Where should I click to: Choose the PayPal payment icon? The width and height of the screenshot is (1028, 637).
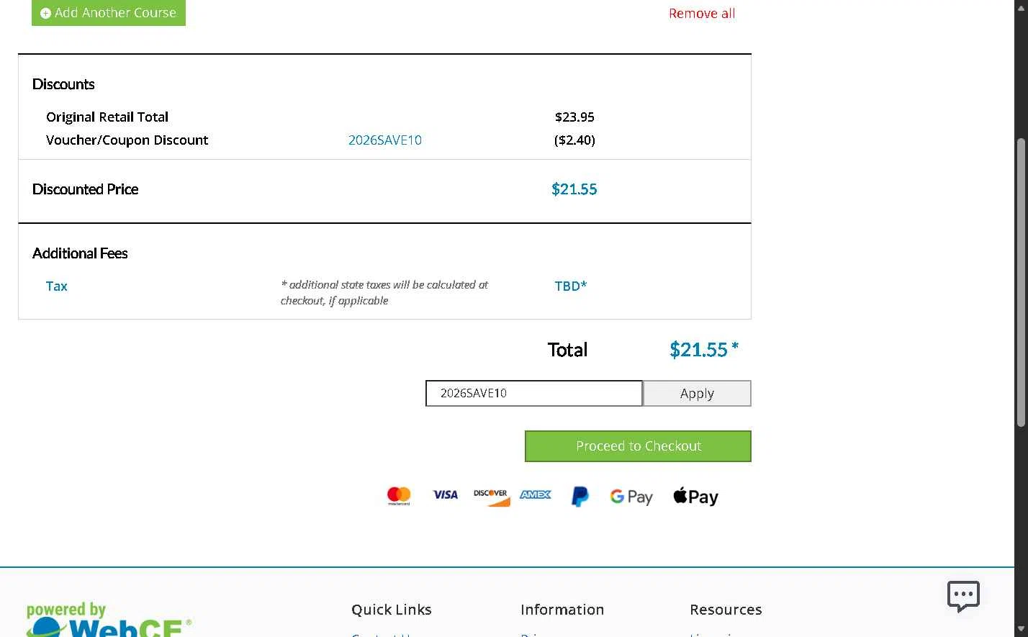pos(580,497)
